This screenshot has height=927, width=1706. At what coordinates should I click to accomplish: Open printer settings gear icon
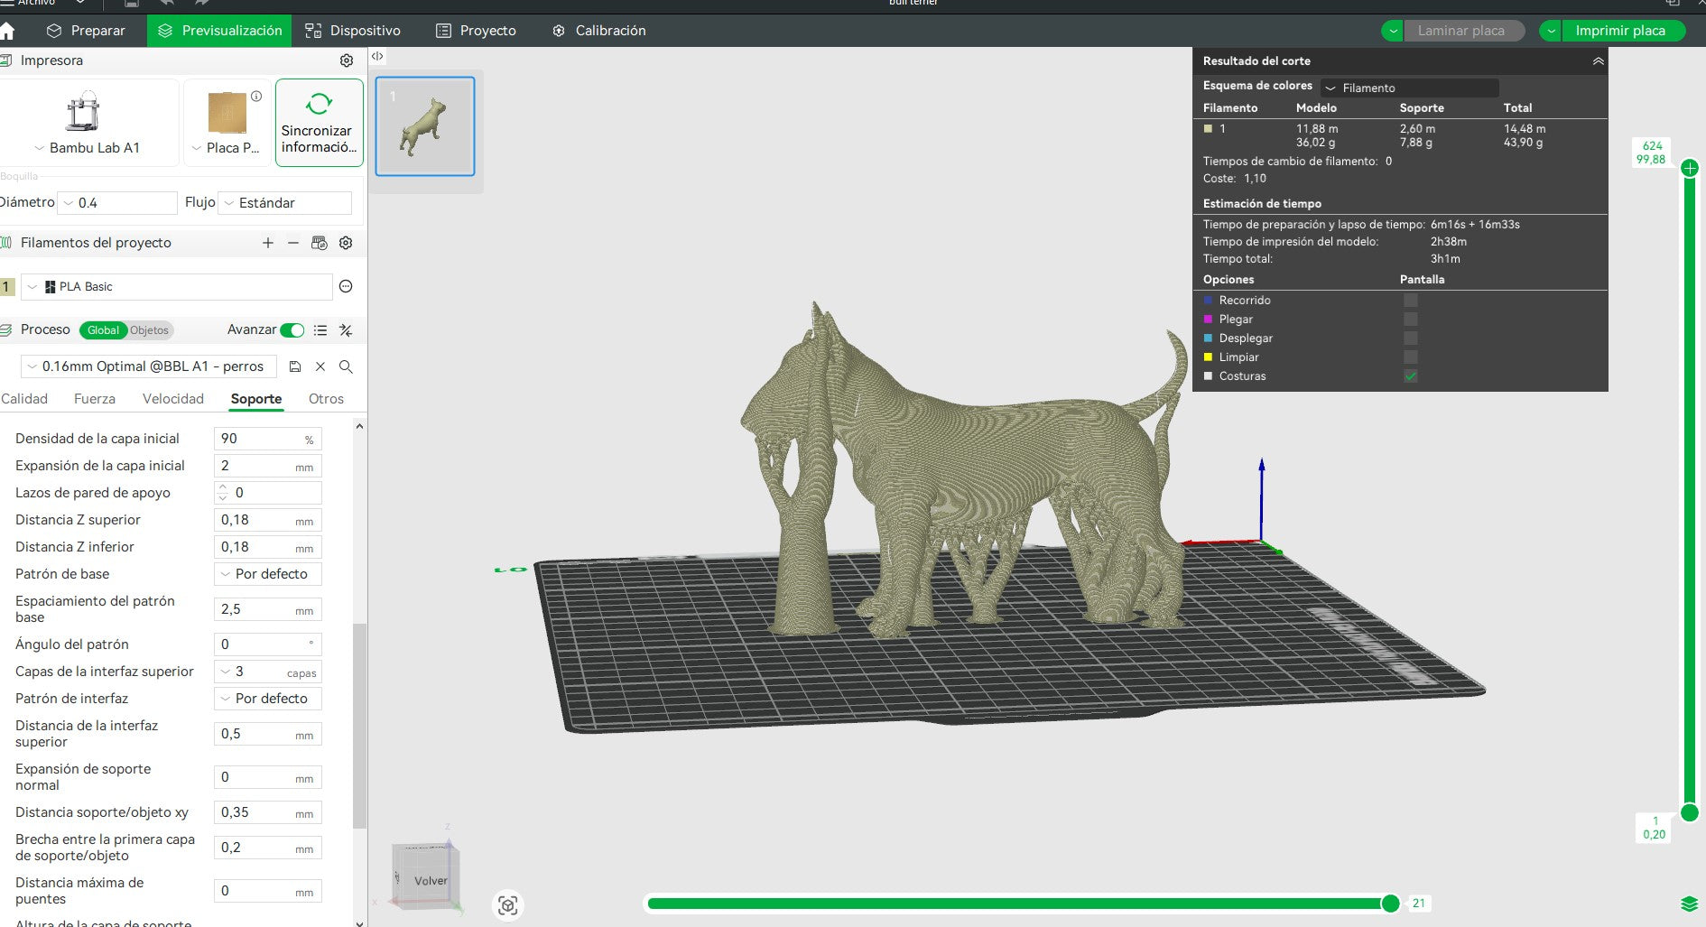(347, 60)
